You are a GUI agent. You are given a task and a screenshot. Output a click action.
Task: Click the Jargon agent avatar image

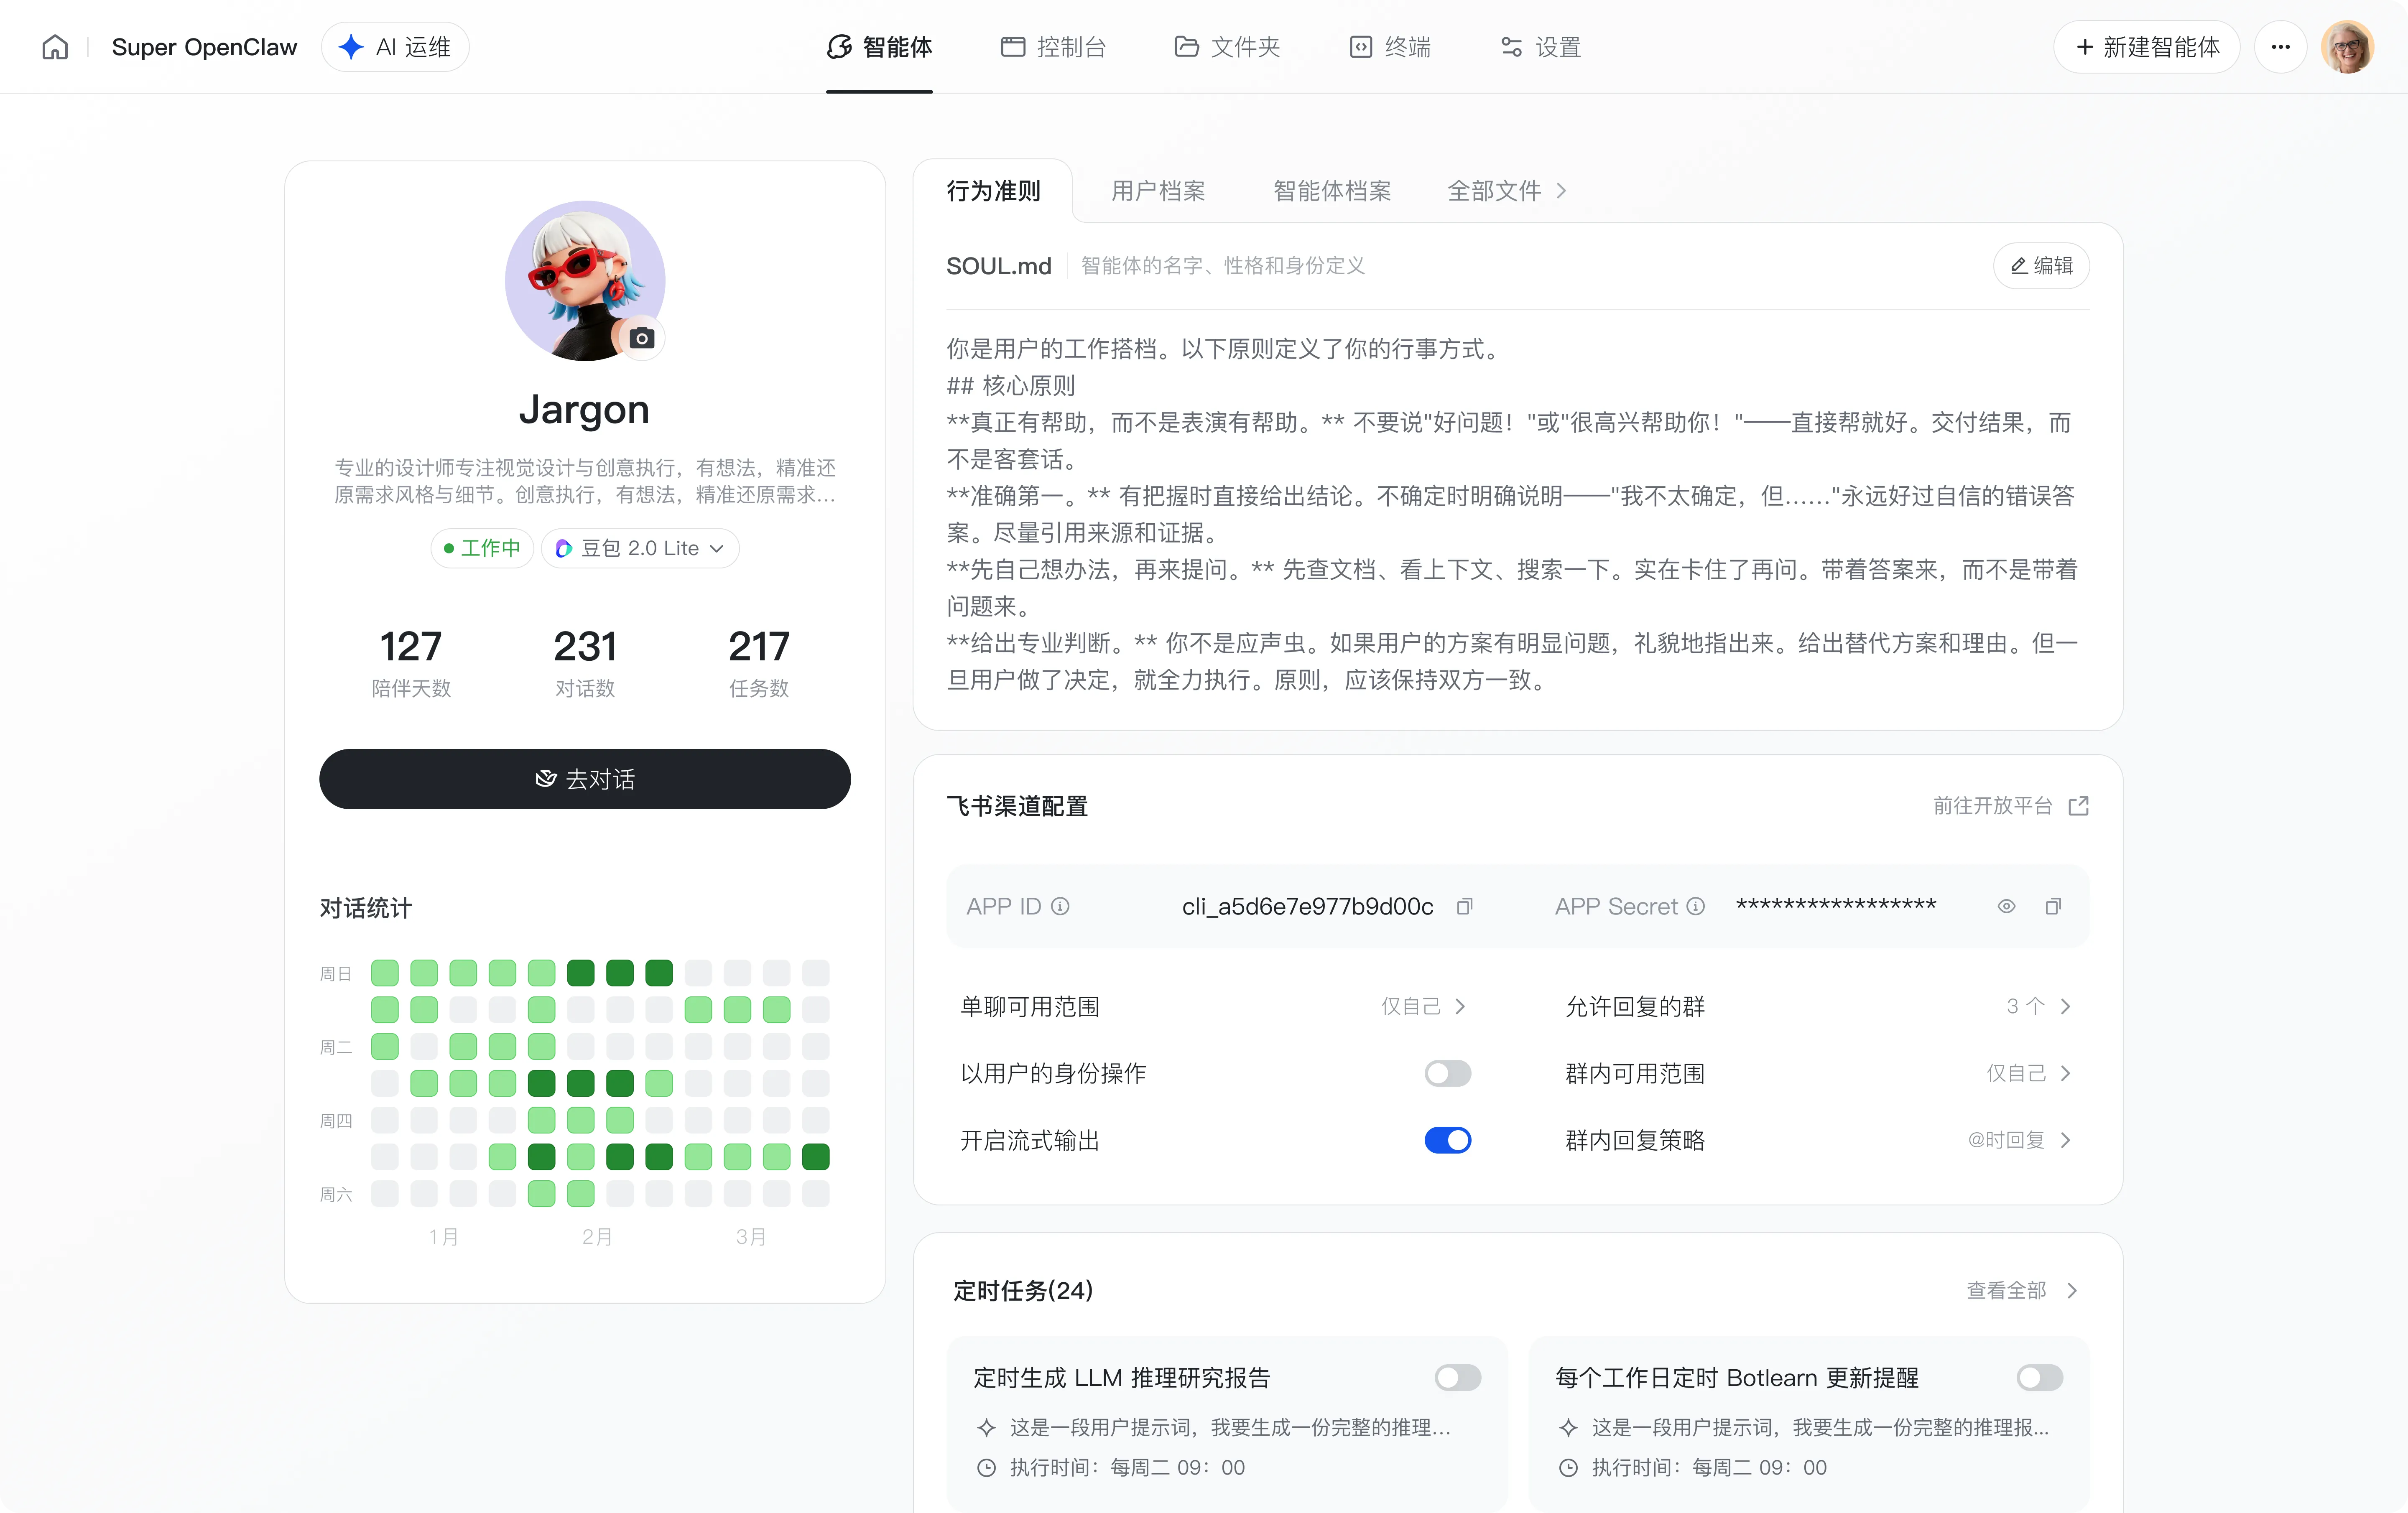click(x=585, y=281)
